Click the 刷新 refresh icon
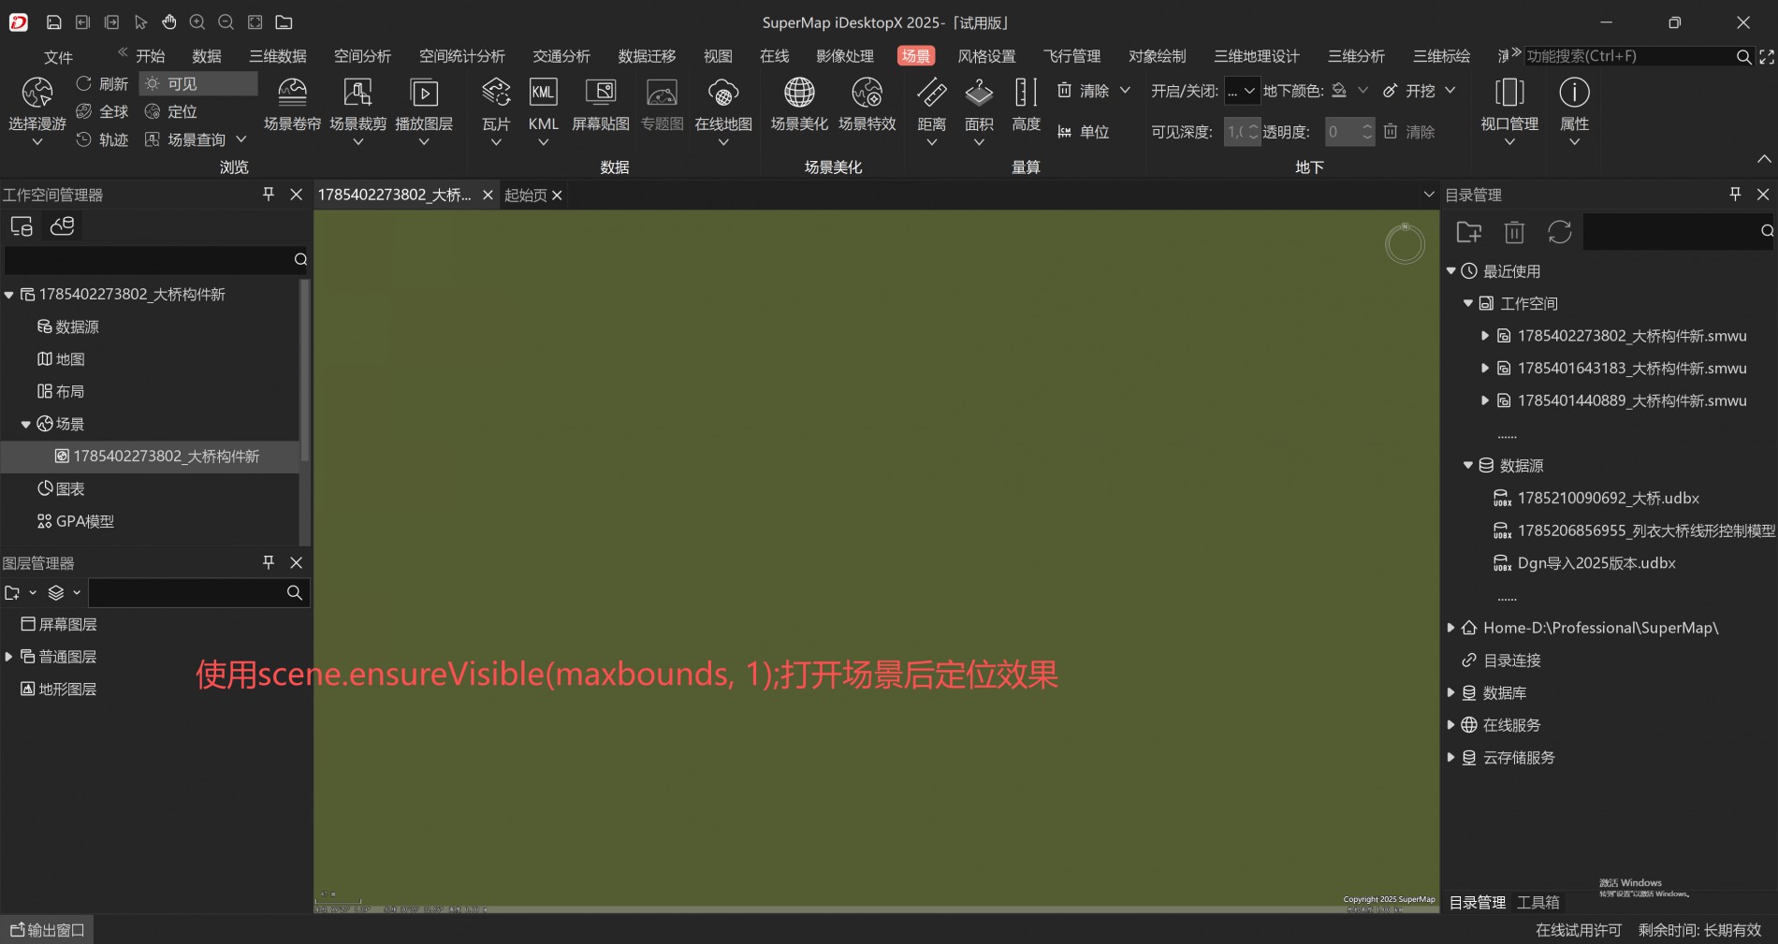1778x944 pixels. tap(84, 83)
